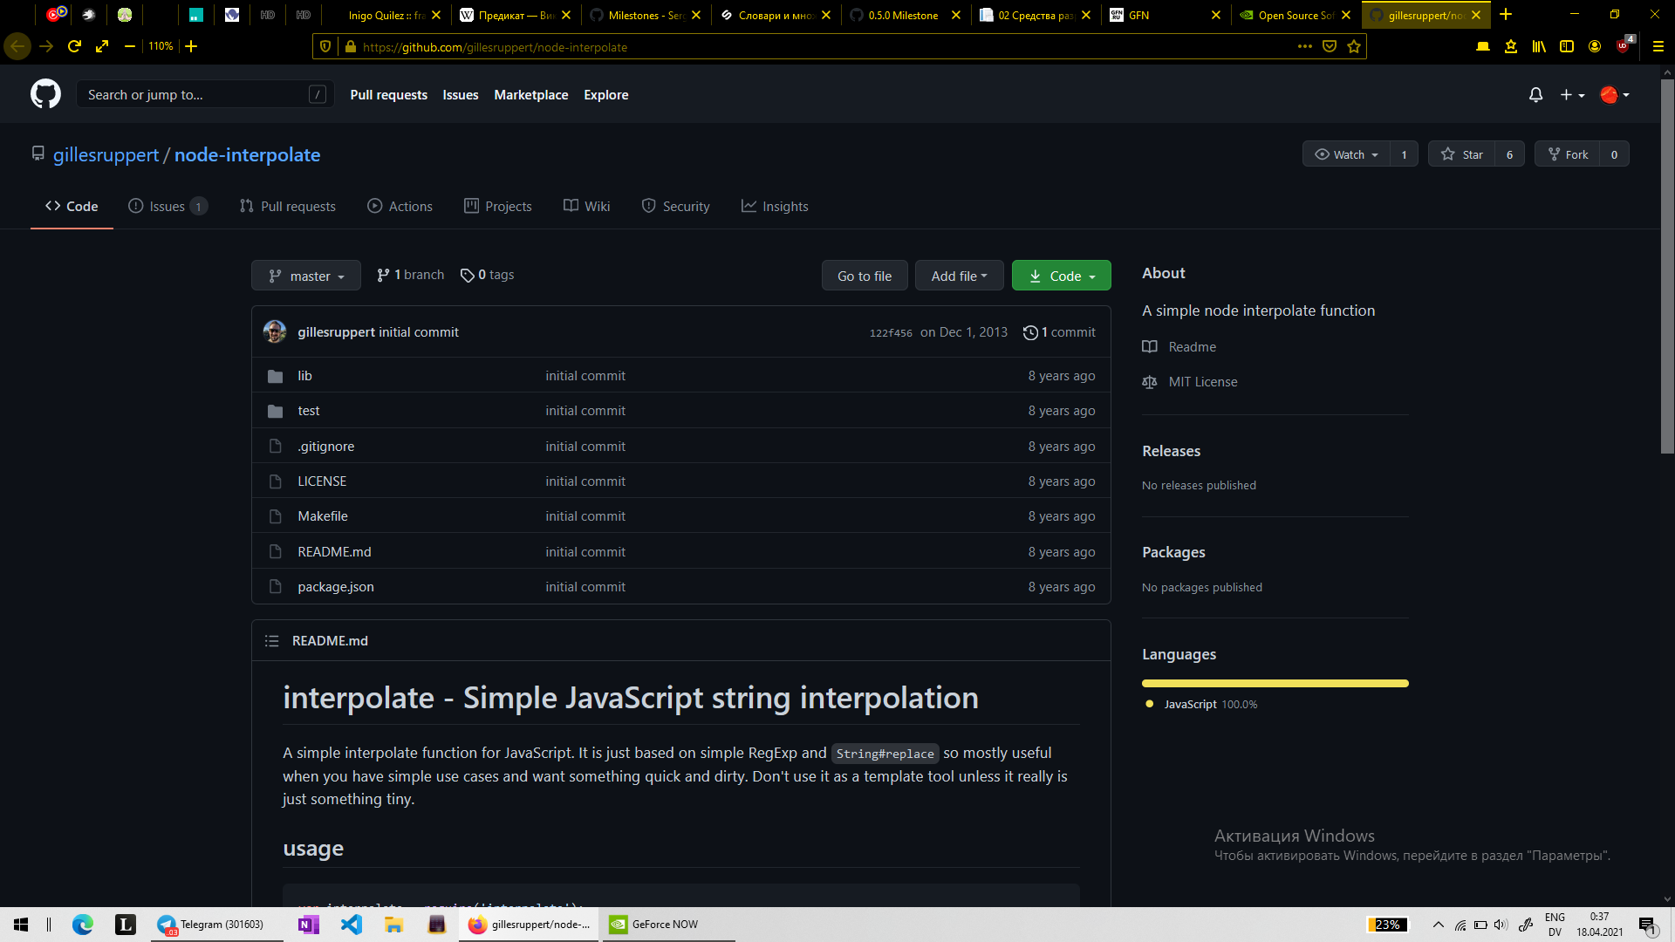Click Pull requests in header navigation
1675x942 pixels.
[x=388, y=94]
